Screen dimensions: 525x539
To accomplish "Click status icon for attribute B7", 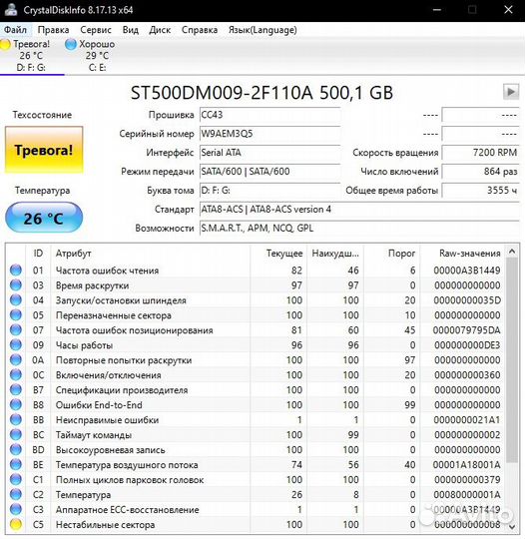I will pos(16,390).
